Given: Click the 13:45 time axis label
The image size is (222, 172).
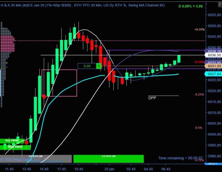Looking at the screenshot, I should click(x=27, y=169).
